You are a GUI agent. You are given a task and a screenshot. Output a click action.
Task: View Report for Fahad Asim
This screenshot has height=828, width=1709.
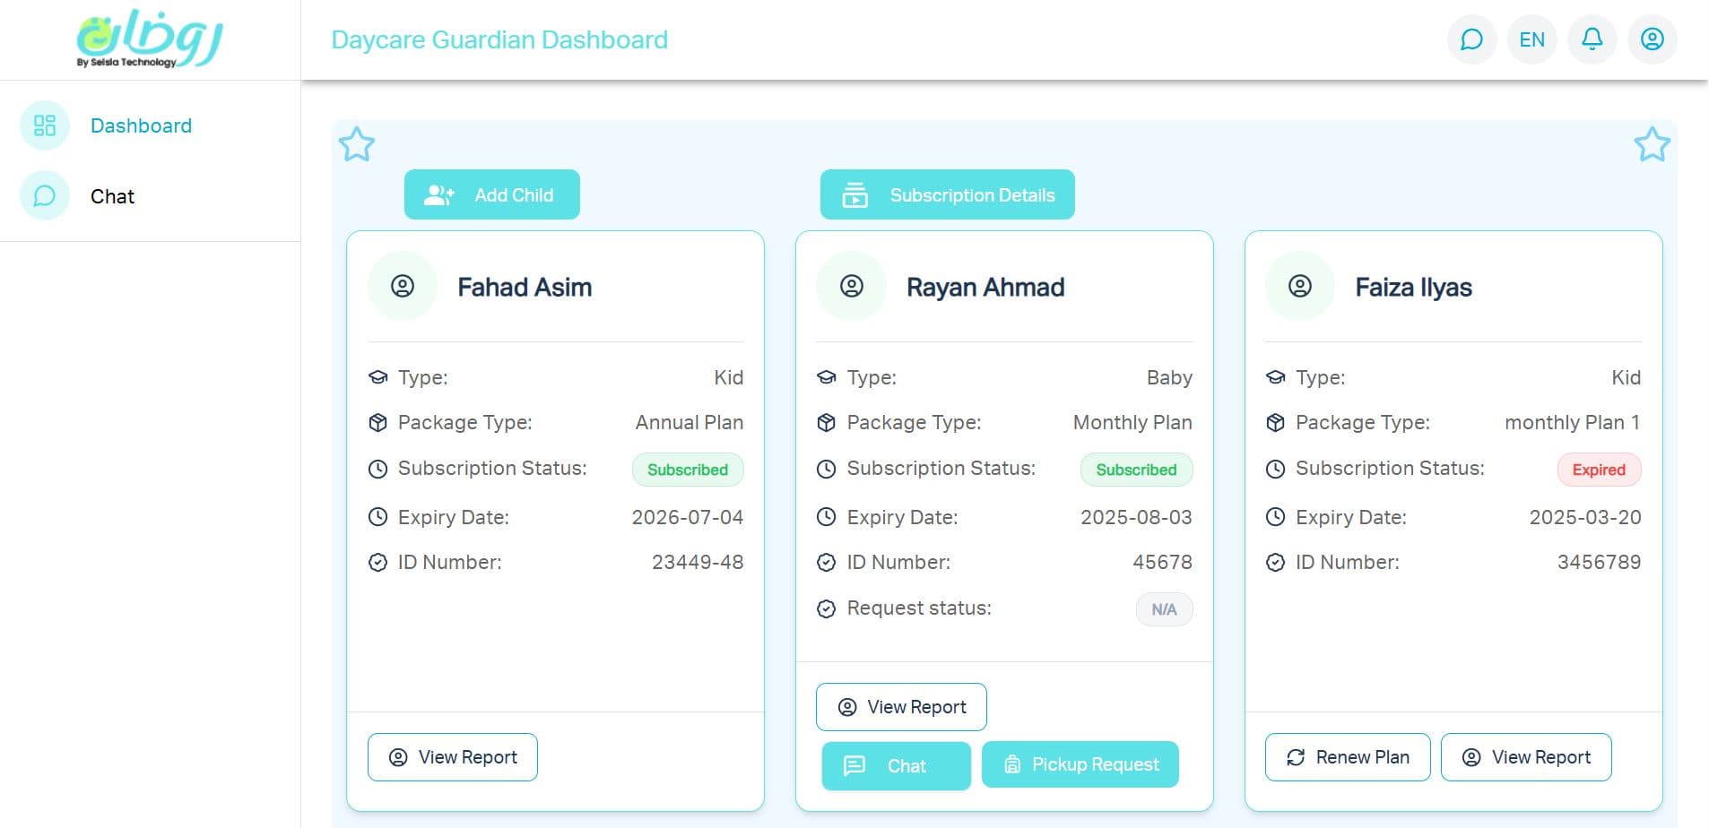452,757
